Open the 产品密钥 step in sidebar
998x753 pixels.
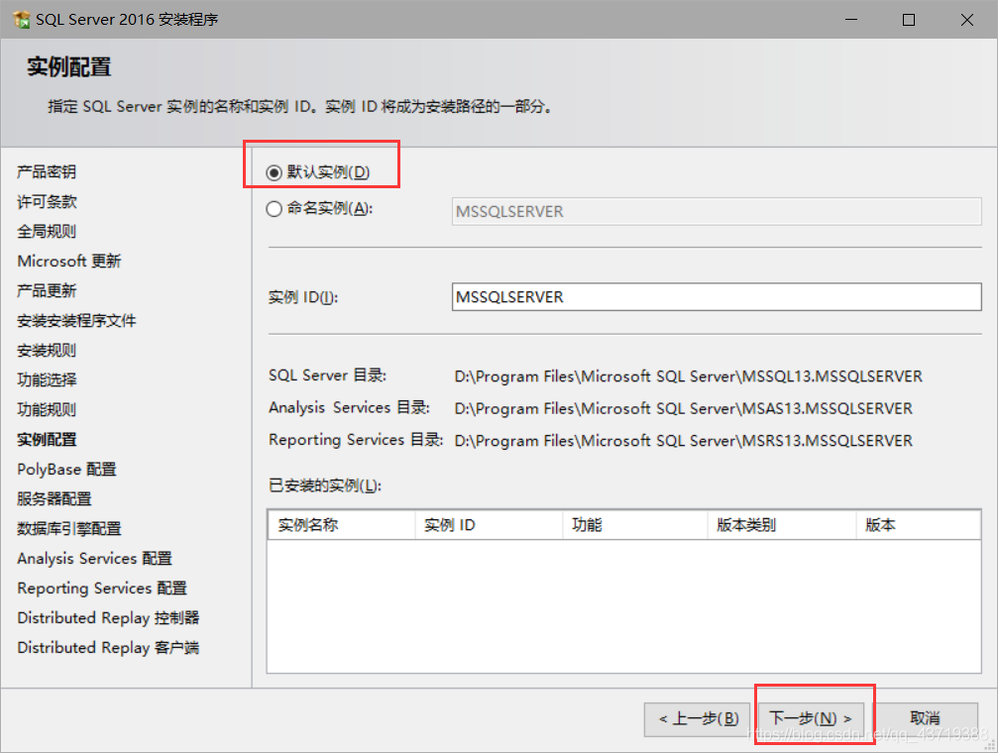pos(47,171)
